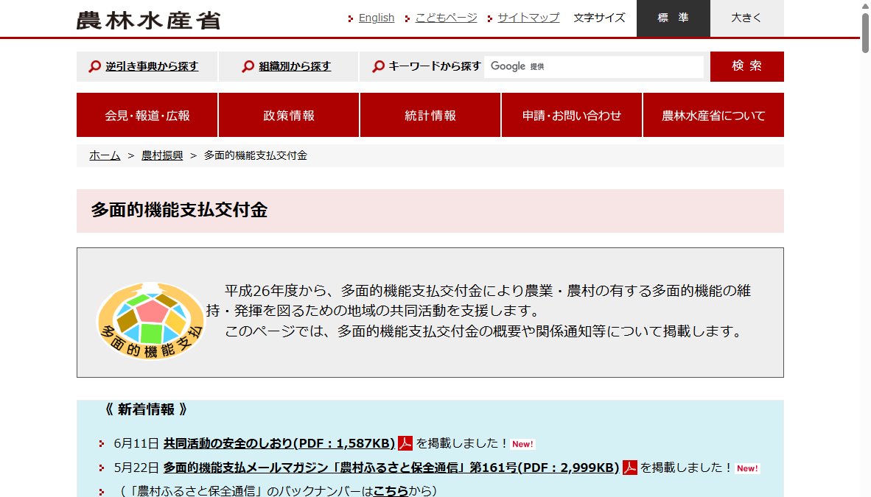Screen dimensions: 871x497
Task: Open 逆引き事典から探す link
Action: (x=152, y=66)
